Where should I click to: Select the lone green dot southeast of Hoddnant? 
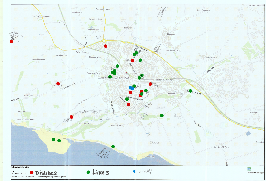[162, 115]
